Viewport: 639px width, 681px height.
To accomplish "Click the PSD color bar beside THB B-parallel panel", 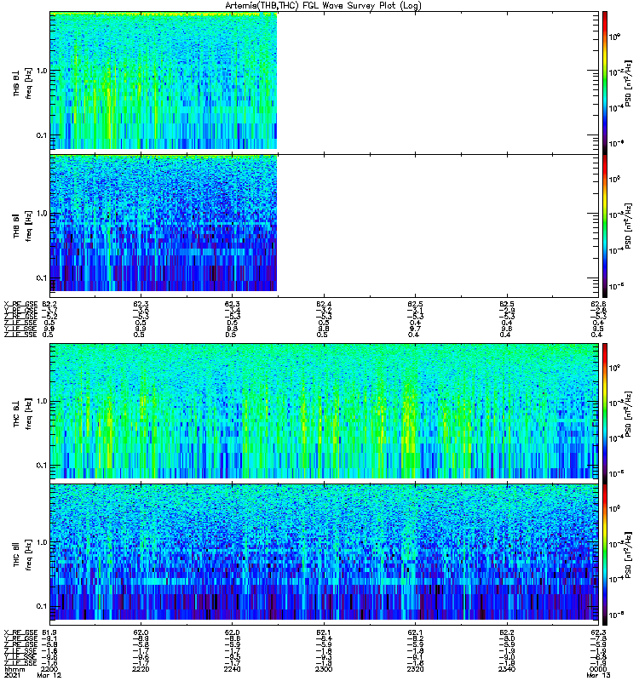I will point(605,226).
